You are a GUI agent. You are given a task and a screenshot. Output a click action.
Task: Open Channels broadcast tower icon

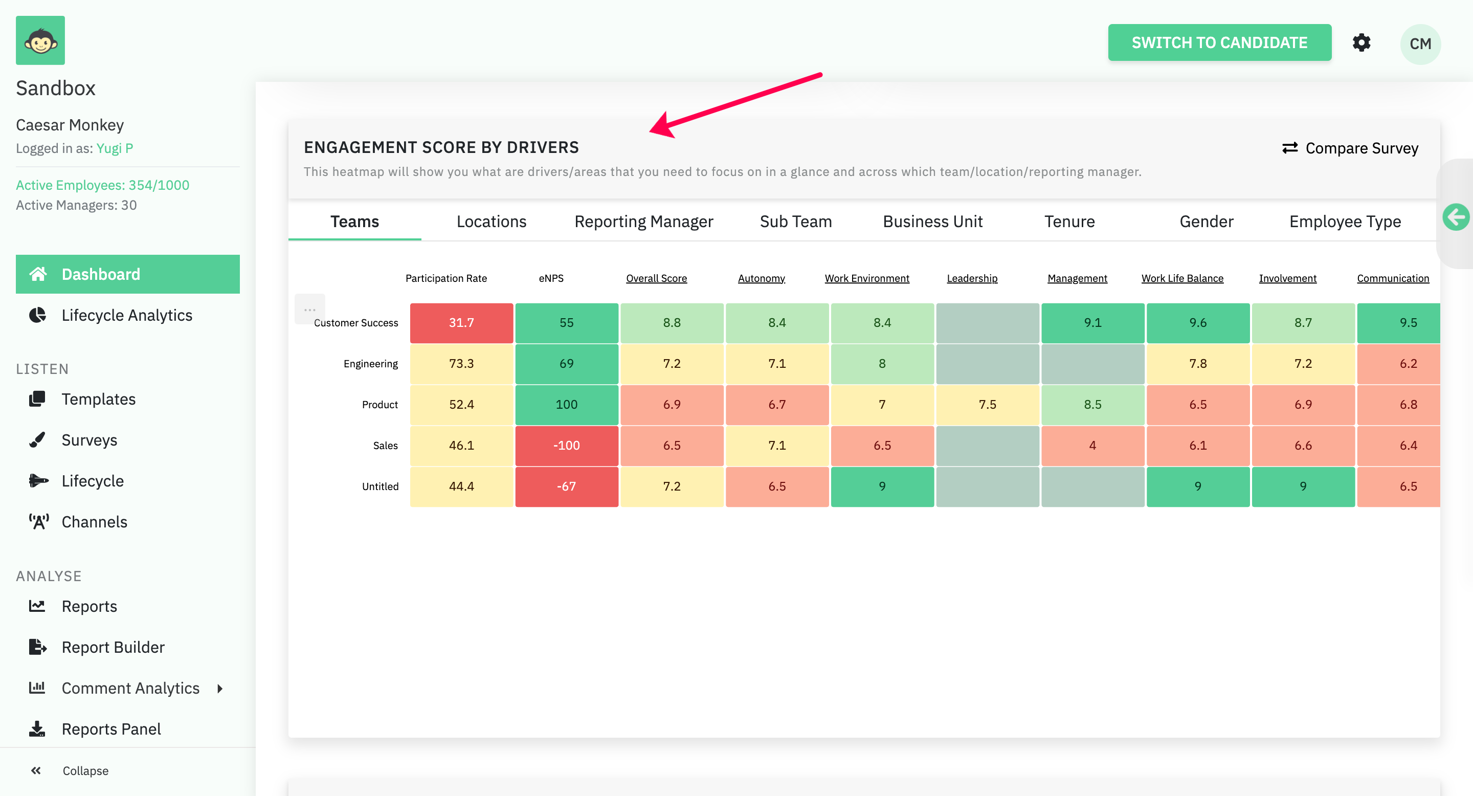(38, 521)
